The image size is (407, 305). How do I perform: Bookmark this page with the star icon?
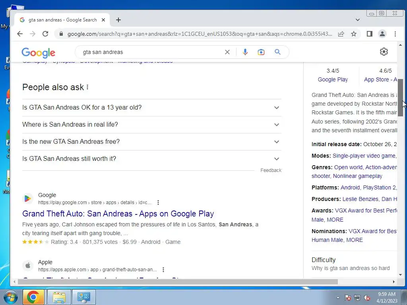click(x=354, y=34)
